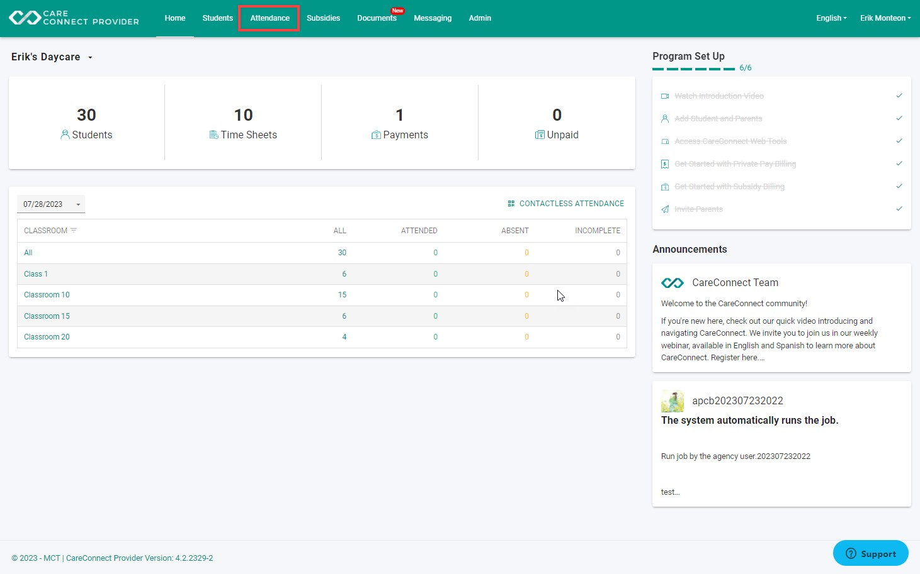
Task: Click the 0 Unpaid card
Action: 557,123
